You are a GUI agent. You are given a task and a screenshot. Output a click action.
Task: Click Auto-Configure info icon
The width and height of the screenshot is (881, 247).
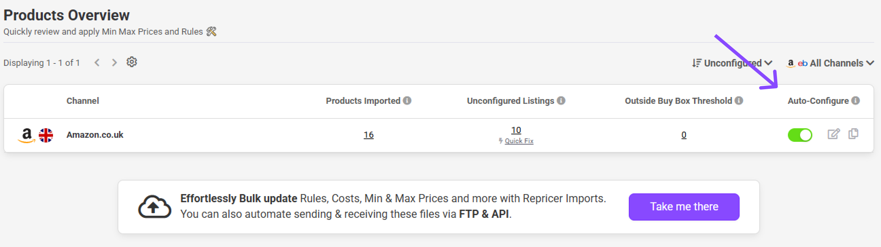coord(856,101)
